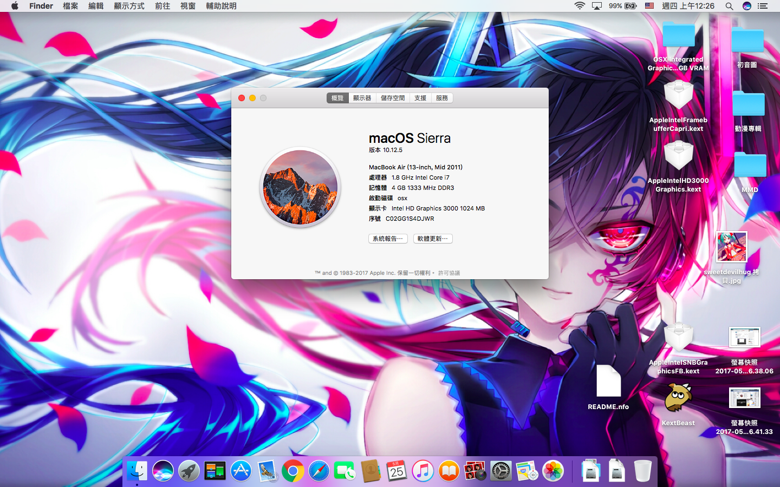Image resolution: width=780 pixels, height=487 pixels.
Task: Launch Photos colorful flower icon
Action: point(553,471)
